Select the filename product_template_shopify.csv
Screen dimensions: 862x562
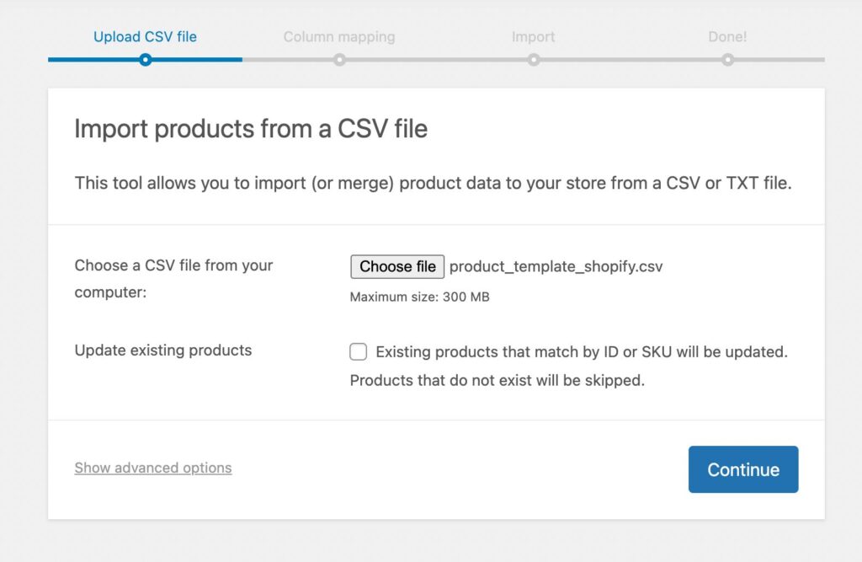[557, 266]
